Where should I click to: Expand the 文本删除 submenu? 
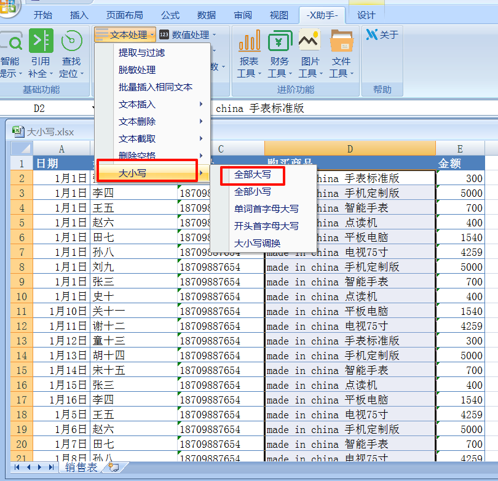(x=152, y=121)
